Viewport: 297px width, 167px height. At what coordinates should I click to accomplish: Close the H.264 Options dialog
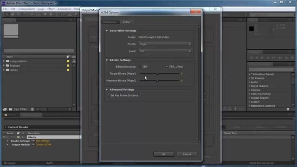196,12
